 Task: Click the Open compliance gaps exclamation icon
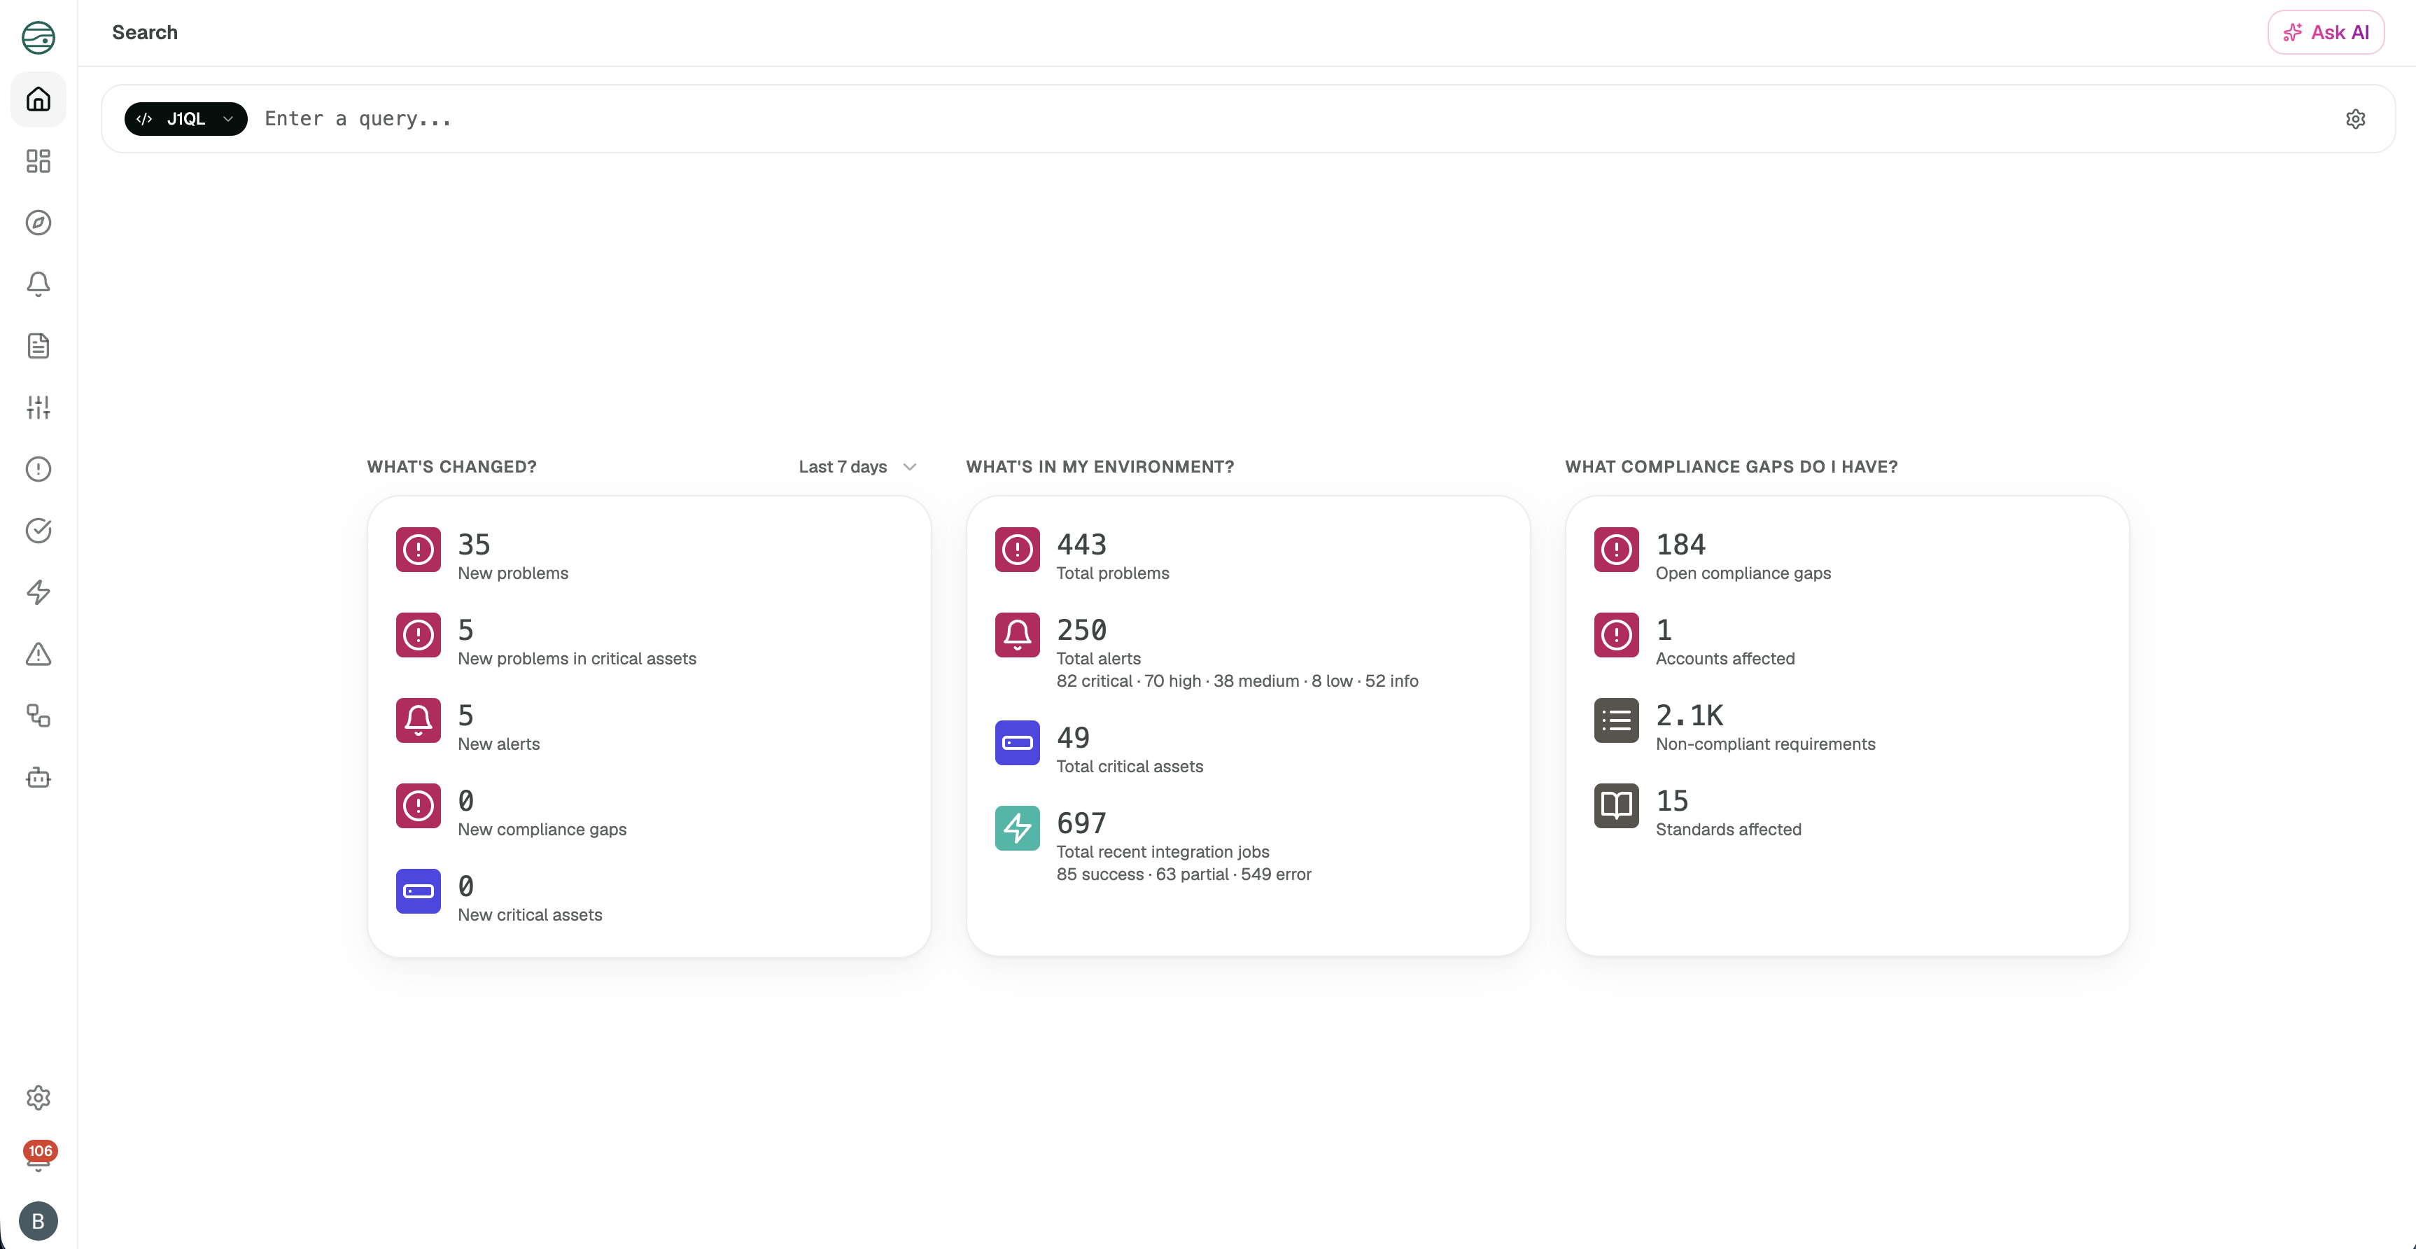[x=1617, y=550]
